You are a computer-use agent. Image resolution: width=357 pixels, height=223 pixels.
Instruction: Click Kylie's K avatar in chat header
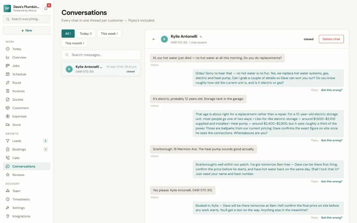(164, 39)
